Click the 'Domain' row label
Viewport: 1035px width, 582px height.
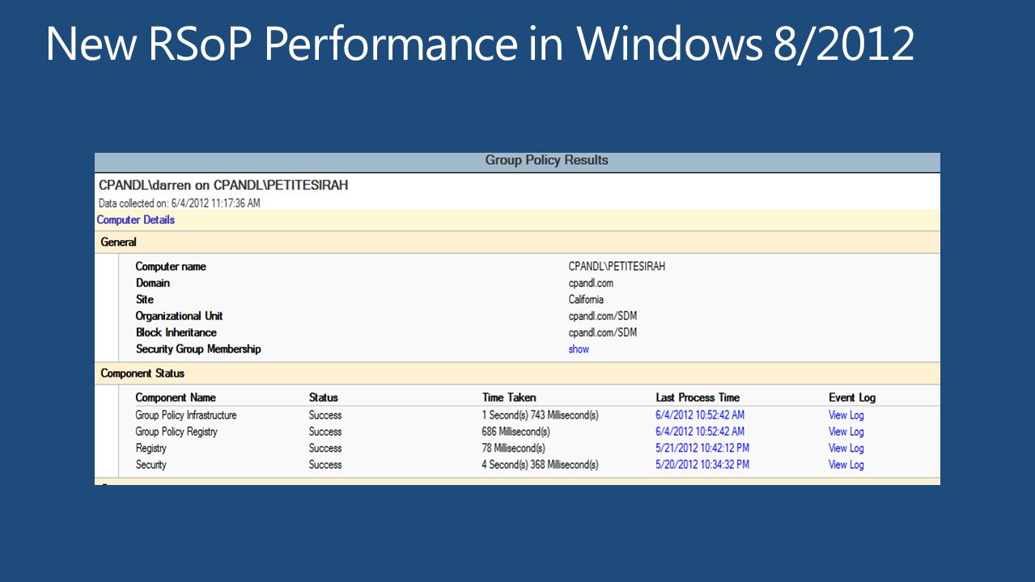coord(153,283)
